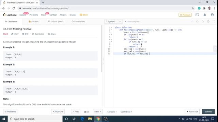
Task: Close the First Missing Positive tab
Action: [37, 3]
